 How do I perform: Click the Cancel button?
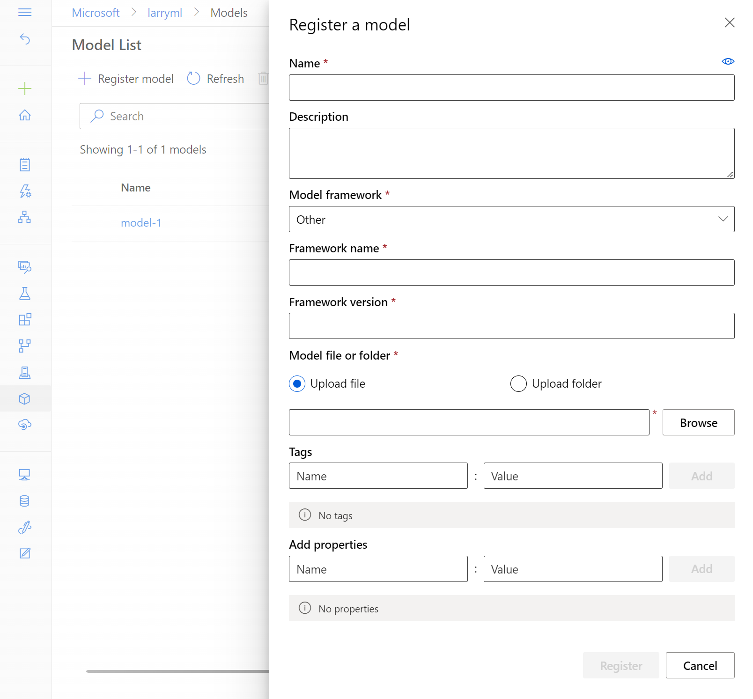700,665
